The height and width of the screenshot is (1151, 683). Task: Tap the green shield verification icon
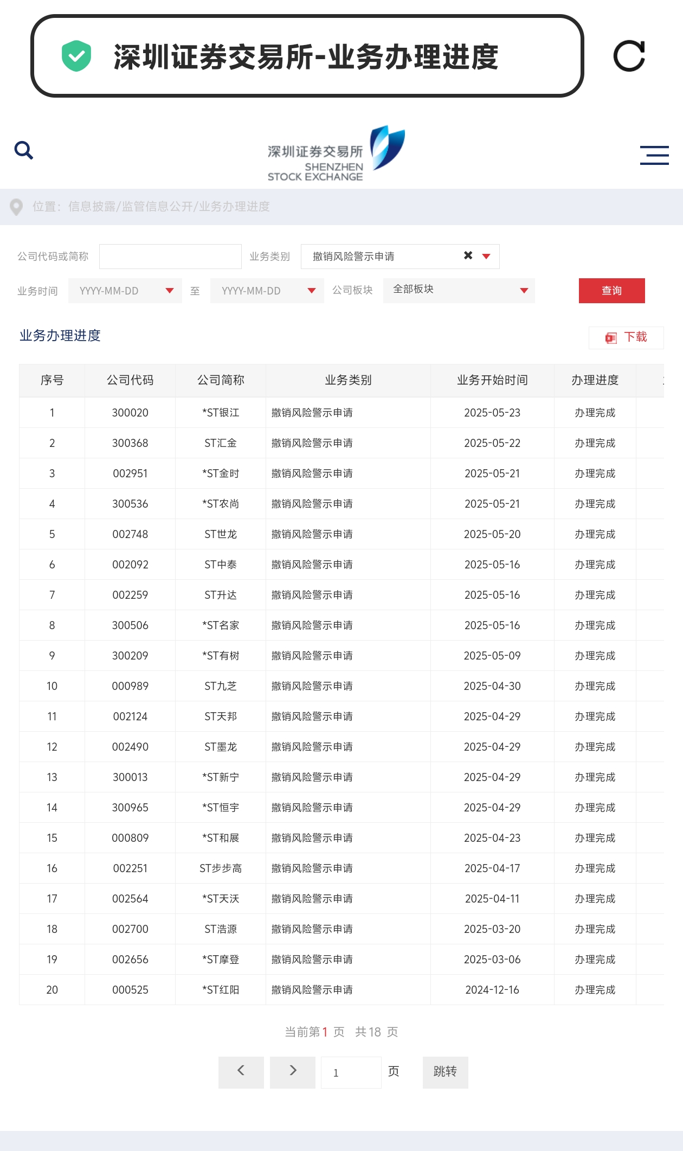point(76,56)
